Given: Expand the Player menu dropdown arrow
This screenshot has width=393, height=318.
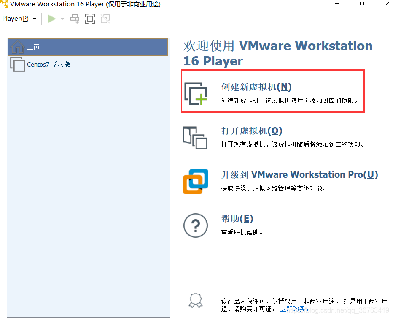Looking at the screenshot, I should pyautogui.click(x=35, y=19).
